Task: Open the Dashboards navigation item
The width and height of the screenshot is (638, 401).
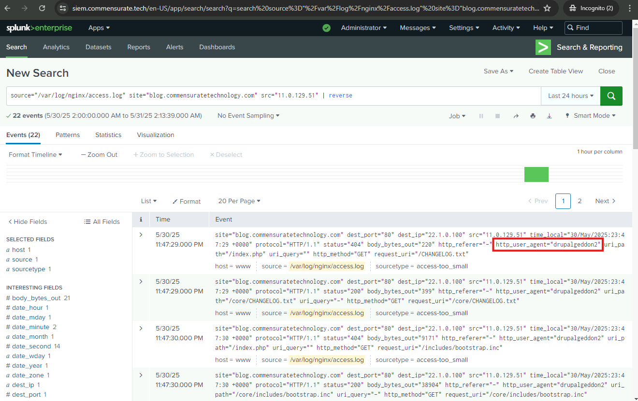Action: coord(217,47)
